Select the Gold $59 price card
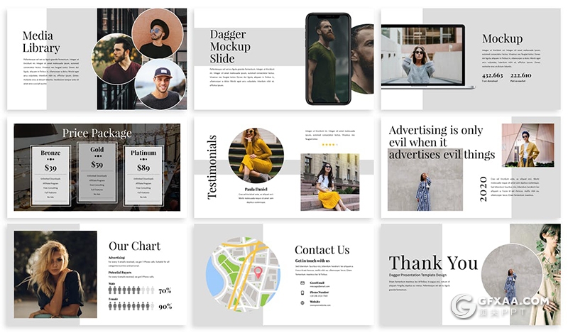Image resolution: width=568 pixels, height=333 pixels. coord(97,173)
